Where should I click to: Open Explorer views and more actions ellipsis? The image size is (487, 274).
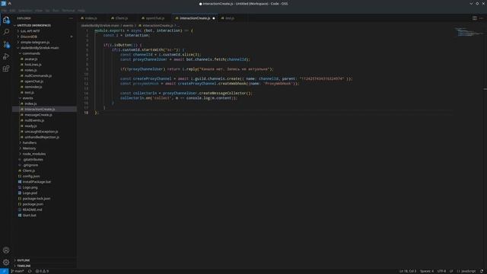coord(71,18)
